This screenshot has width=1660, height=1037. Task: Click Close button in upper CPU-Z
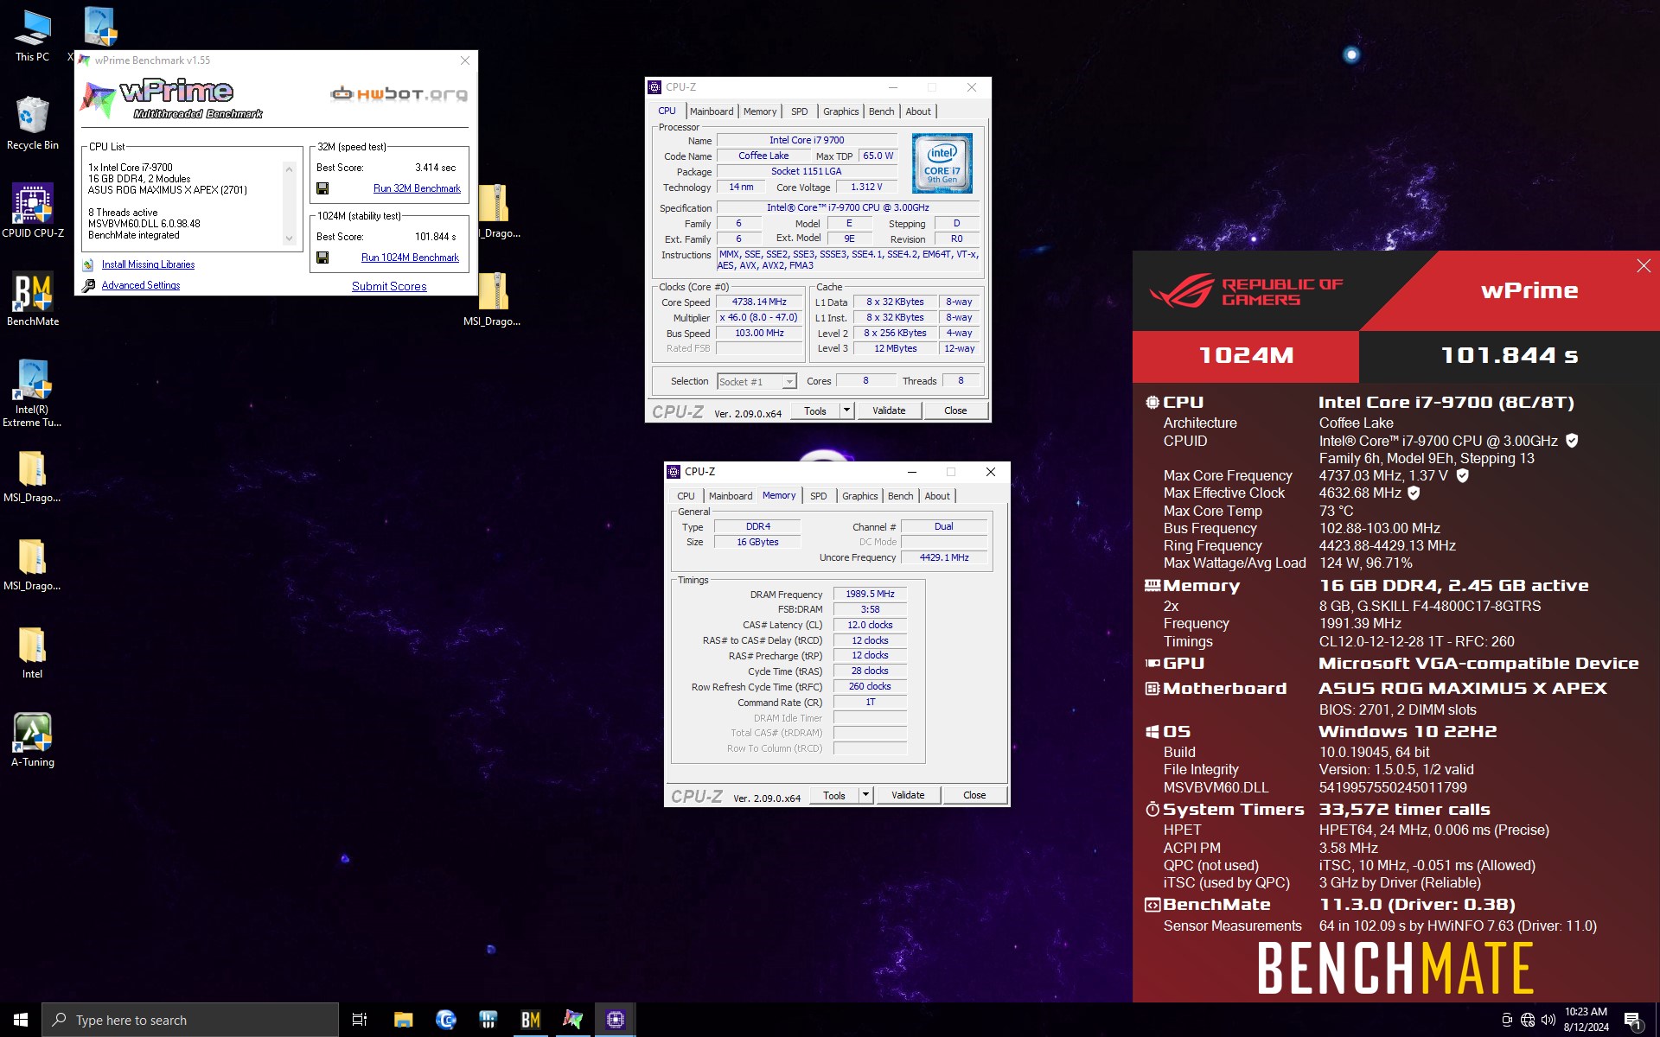tap(955, 410)
